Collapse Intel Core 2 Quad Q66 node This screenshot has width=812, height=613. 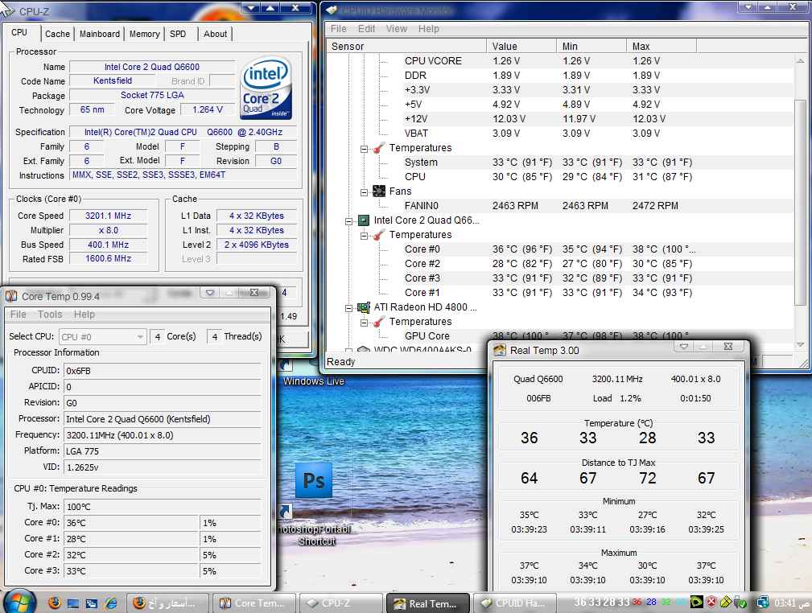[x=348, y=221]
